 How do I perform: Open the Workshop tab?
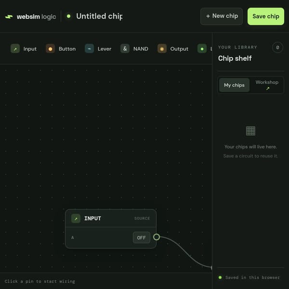coord(267,85)
